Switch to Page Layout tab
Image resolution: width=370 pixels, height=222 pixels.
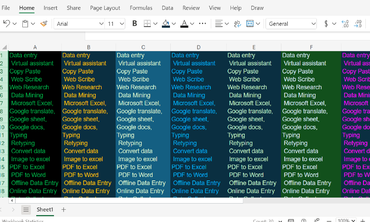[x=105, y=8]
